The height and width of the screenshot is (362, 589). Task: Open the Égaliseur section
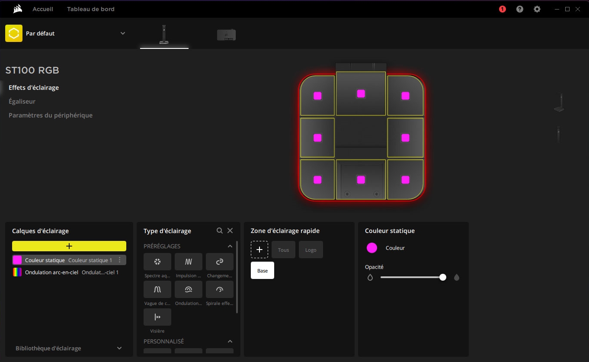pyautogui.click(x=22, y=102)
